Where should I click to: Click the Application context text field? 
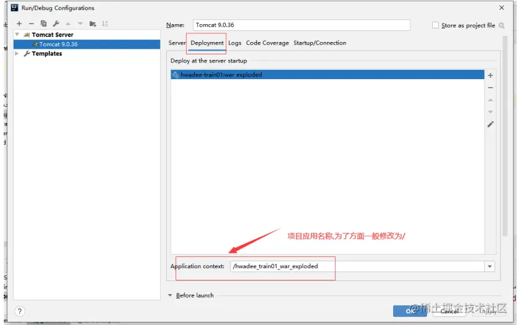coord(357,266)
